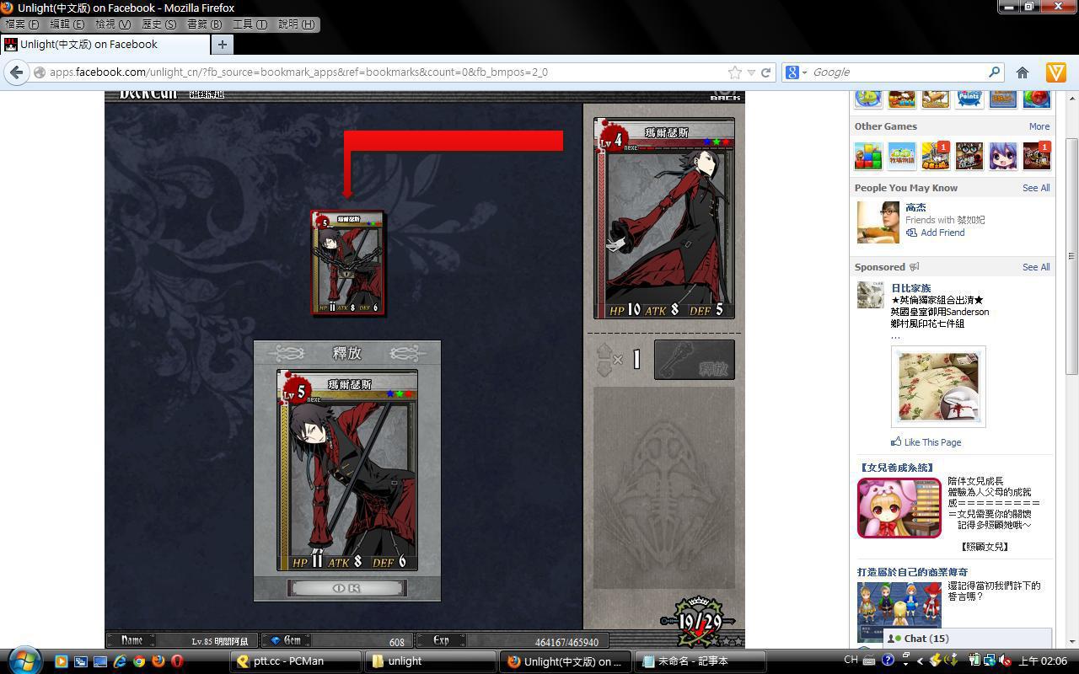1079x674 pixels.
Task: Click the page vertical scrollbar
Action: pyautogui.click(x=1071, y=257)
